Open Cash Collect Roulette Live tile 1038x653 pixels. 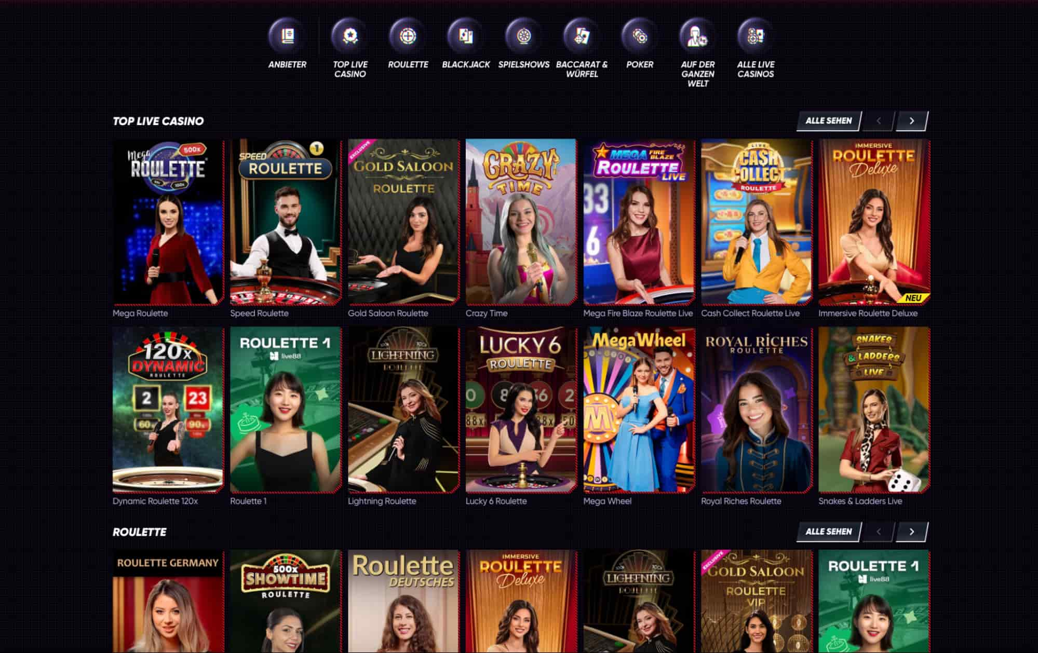point(757,222)
